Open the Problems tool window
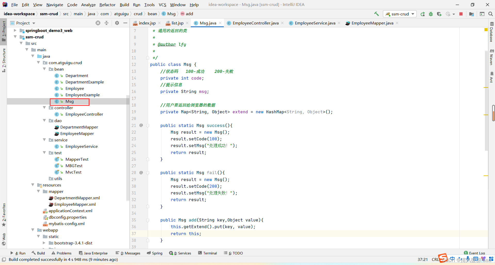This screenshot has height=265, width=495. (x=61, y=253)
